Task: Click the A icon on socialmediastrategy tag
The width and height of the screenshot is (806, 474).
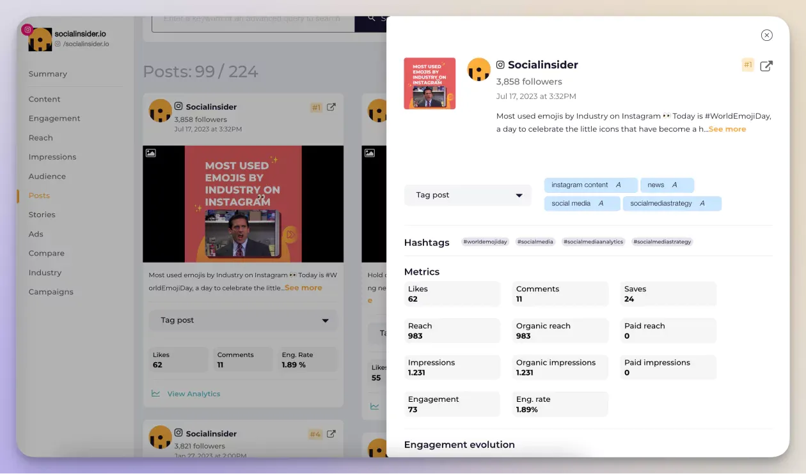Action: [x=702, y=204]
